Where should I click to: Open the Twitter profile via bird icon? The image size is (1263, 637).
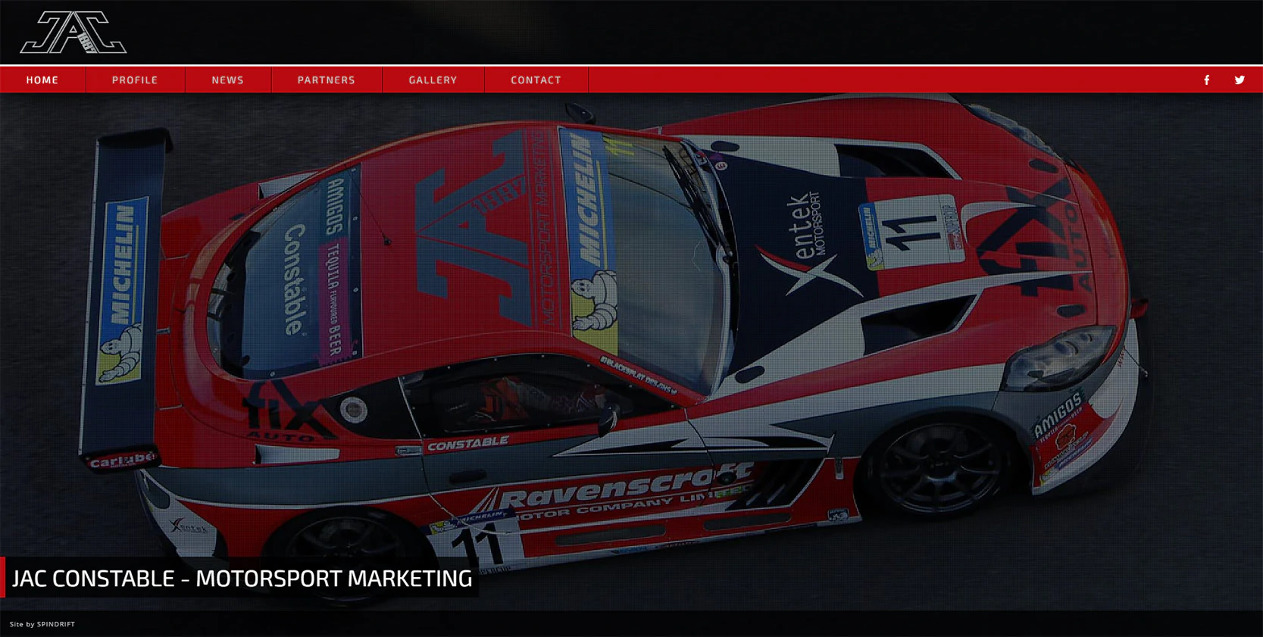click(1240, 80)
